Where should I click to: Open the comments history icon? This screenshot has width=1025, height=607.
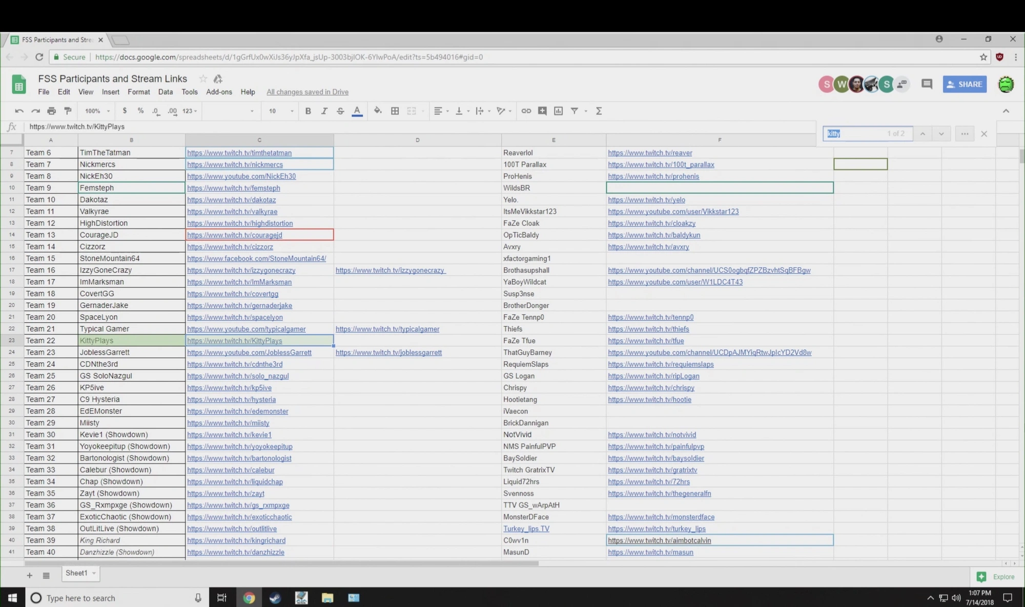coord(926,84)
